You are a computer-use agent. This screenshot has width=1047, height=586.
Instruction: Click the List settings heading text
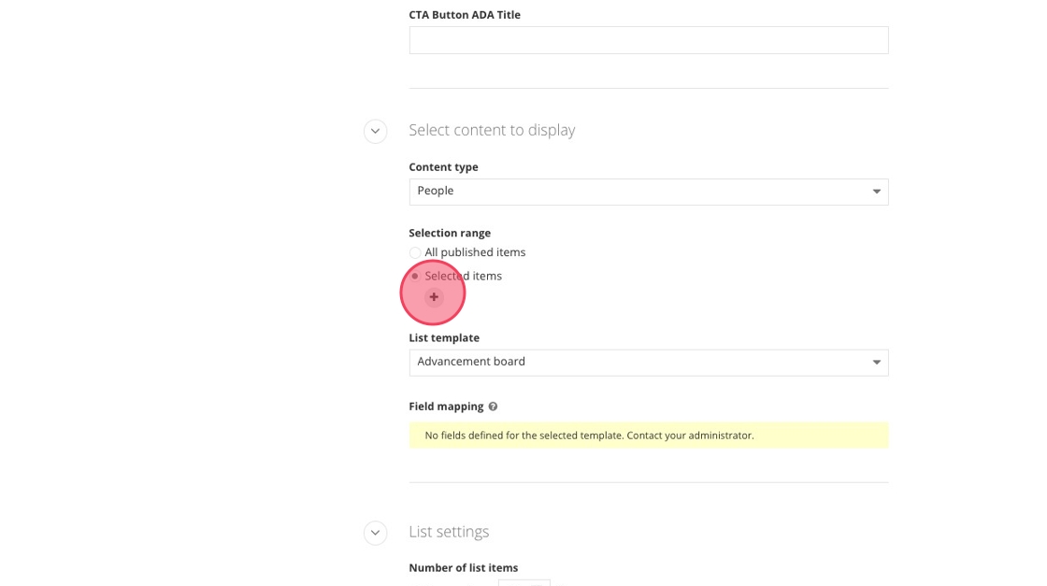[x=449, y=533]
